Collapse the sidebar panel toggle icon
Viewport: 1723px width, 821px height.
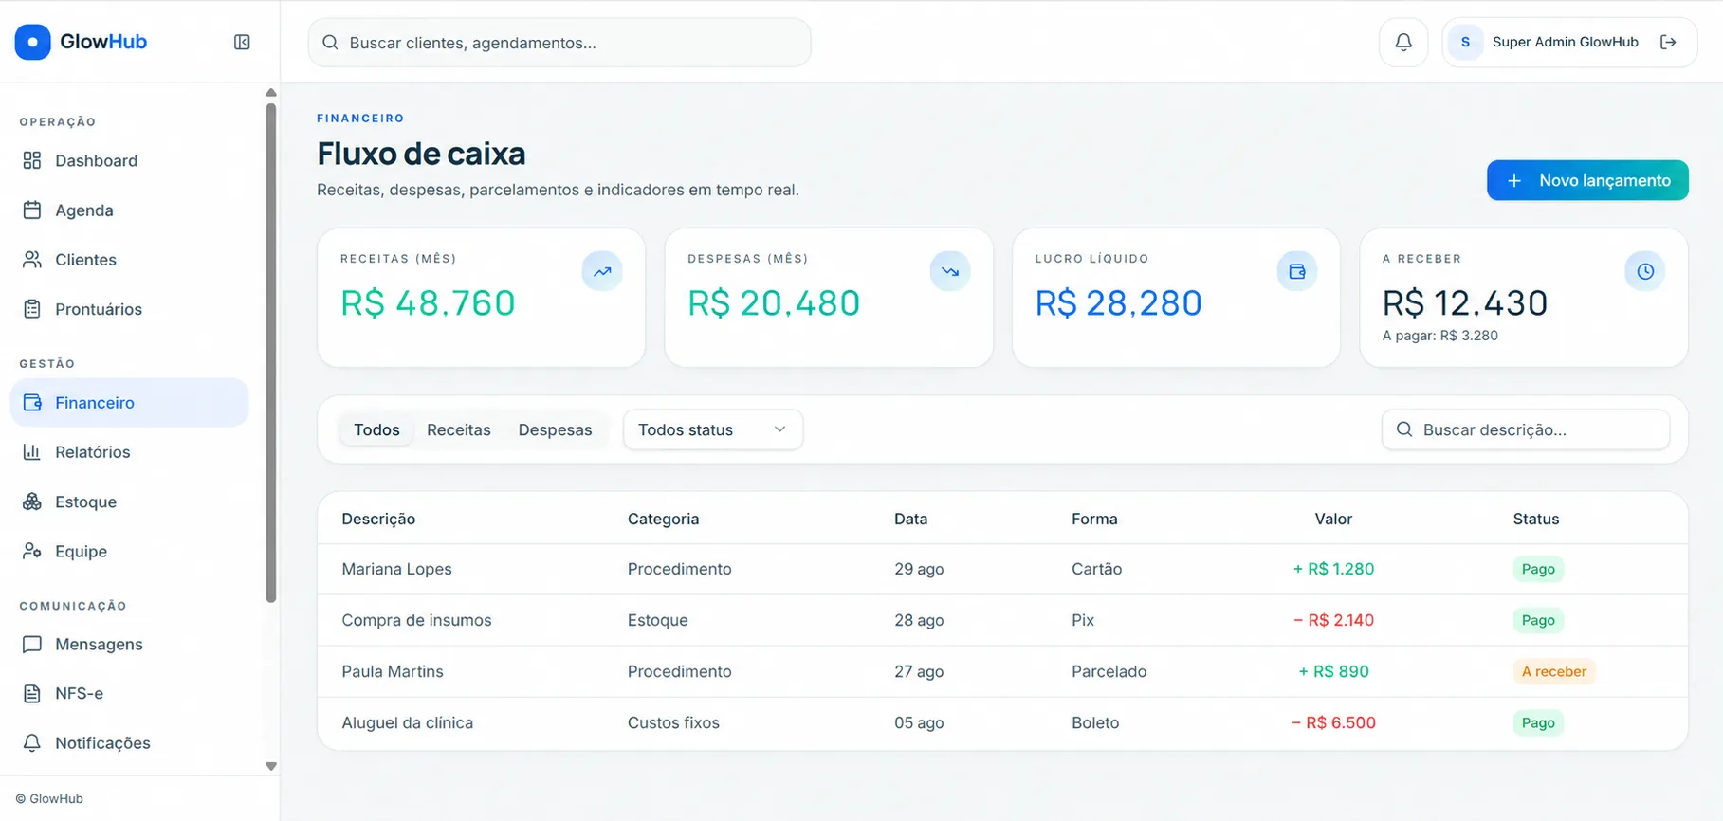click(242, 42)
